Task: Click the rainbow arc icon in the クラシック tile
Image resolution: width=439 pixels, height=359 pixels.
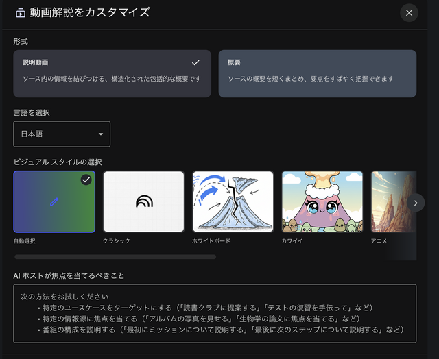Action: pyautogui.click(x=144, y=201)
